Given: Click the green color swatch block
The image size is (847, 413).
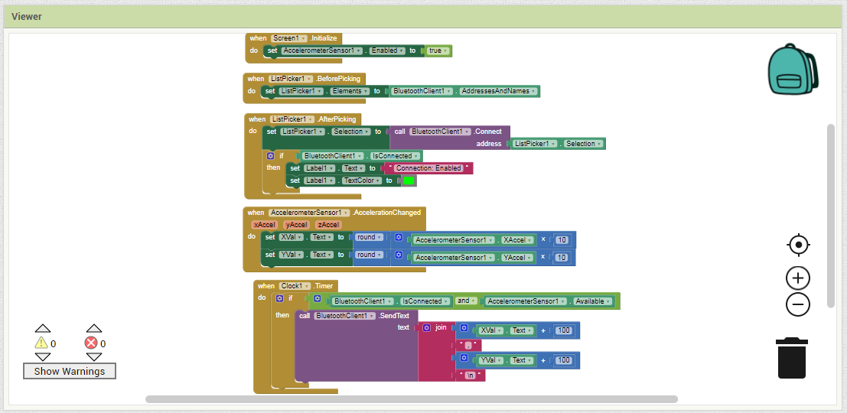Looking at the screenshot, I should point(409,180).
